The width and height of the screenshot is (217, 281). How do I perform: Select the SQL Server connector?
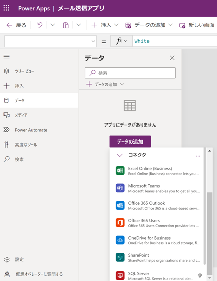tap(157, 276)
